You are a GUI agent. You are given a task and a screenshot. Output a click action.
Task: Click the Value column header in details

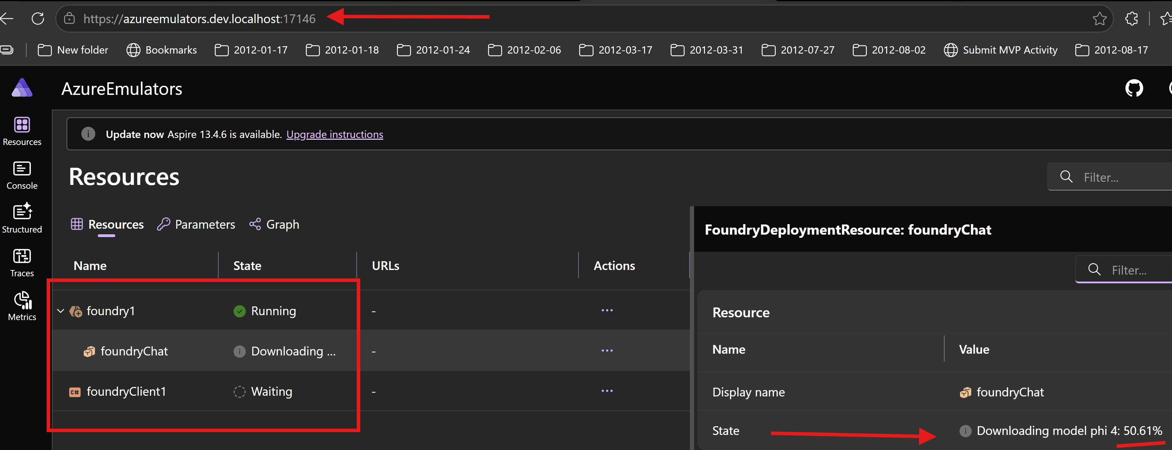974,349
